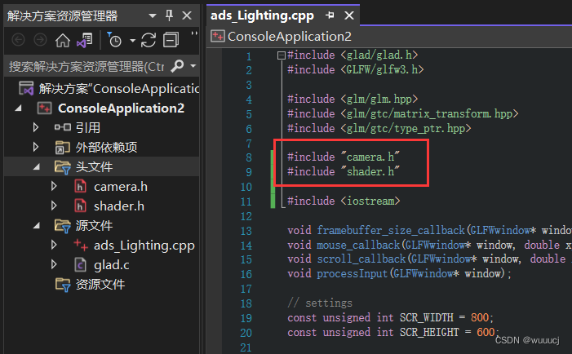
Task: Select ConsoleApplication2 project in tree
Action: pyautogui.click(x=121, y=108)
